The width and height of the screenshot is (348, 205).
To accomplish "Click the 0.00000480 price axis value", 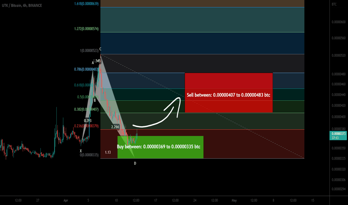I will pos(339,74).
